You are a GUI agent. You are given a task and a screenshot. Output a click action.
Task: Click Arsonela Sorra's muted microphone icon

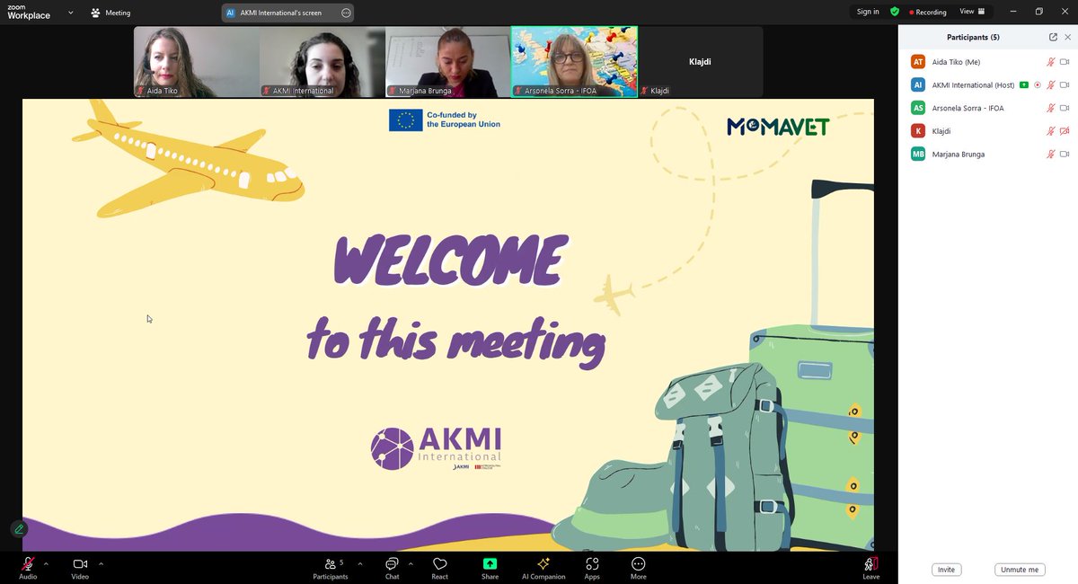pos(1051,108)
